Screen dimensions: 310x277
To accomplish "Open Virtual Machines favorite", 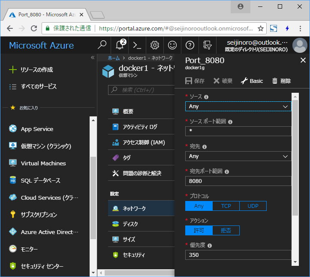I will click(x=37, y=163).
